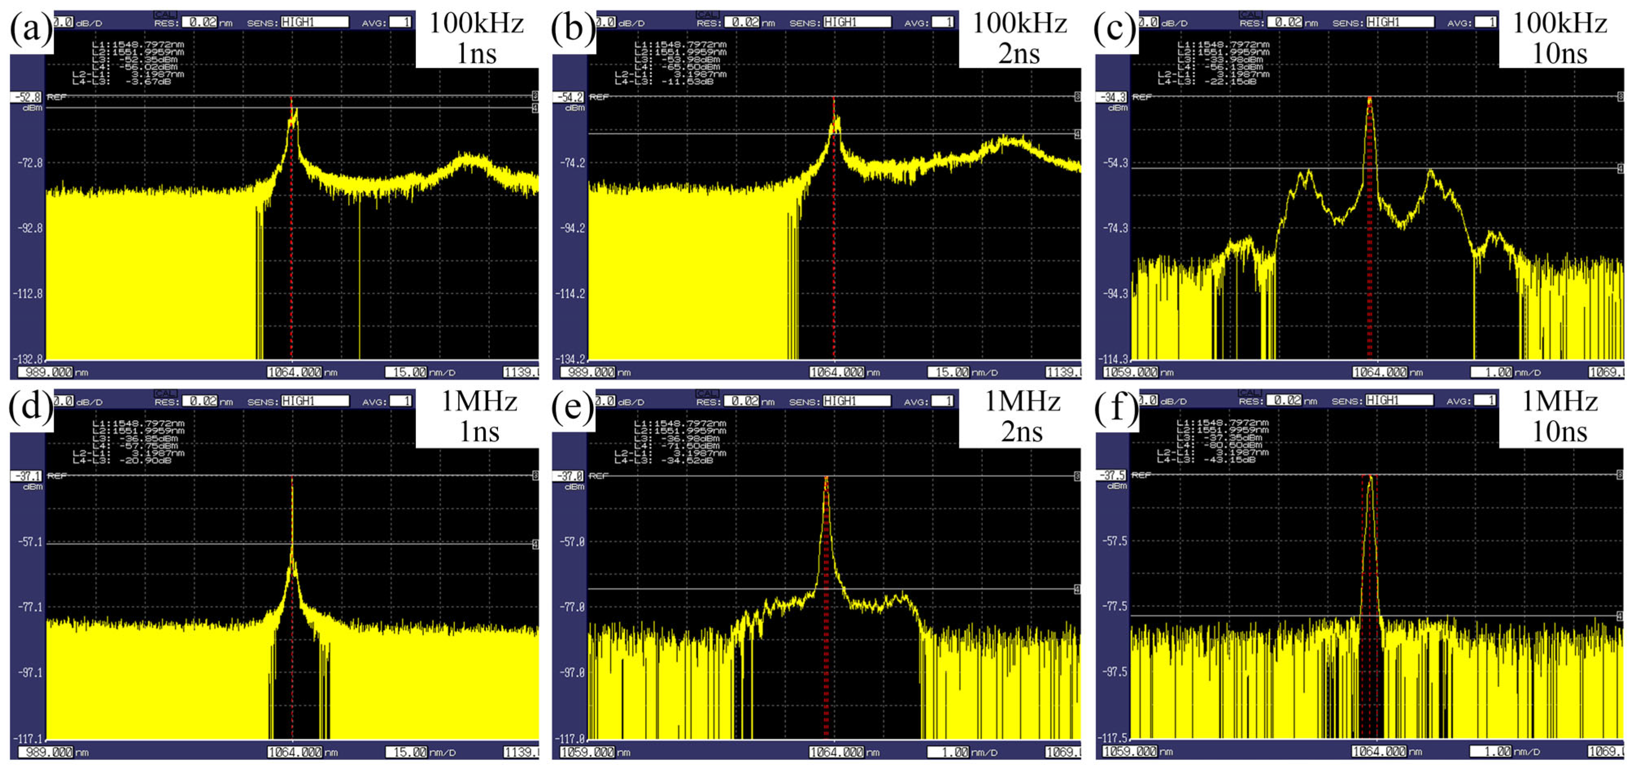Click the RES 0.02 field in panel (d)

[x=199, y=401]
